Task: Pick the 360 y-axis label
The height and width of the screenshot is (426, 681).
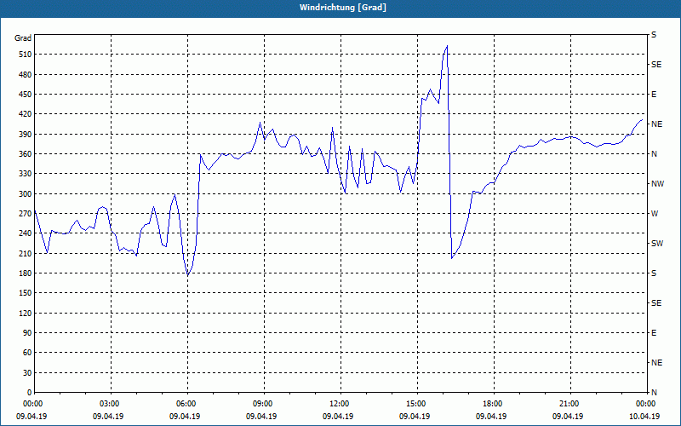Action: click(26, 154)
